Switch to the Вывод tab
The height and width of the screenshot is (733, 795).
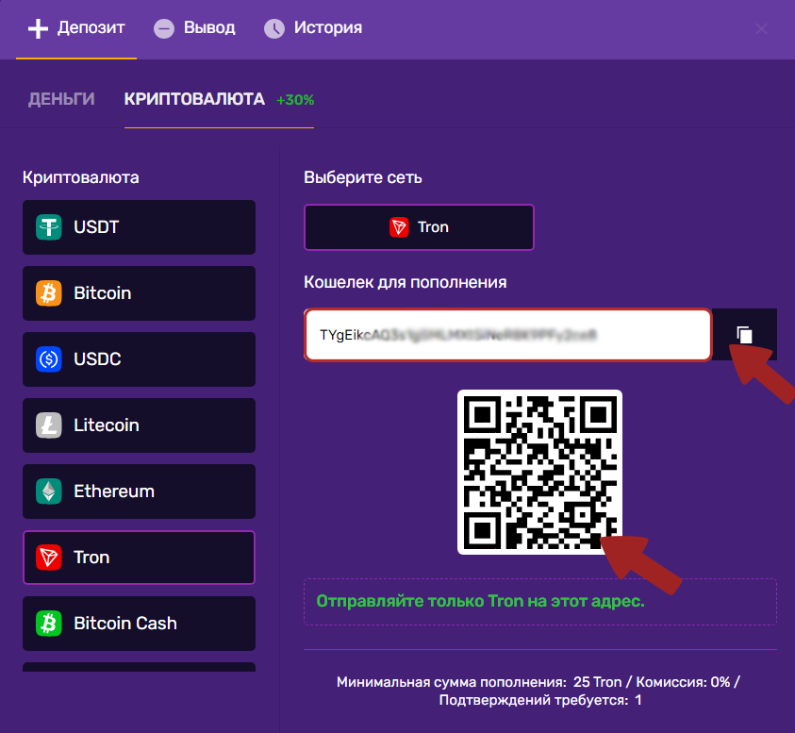tap(194, 28)
